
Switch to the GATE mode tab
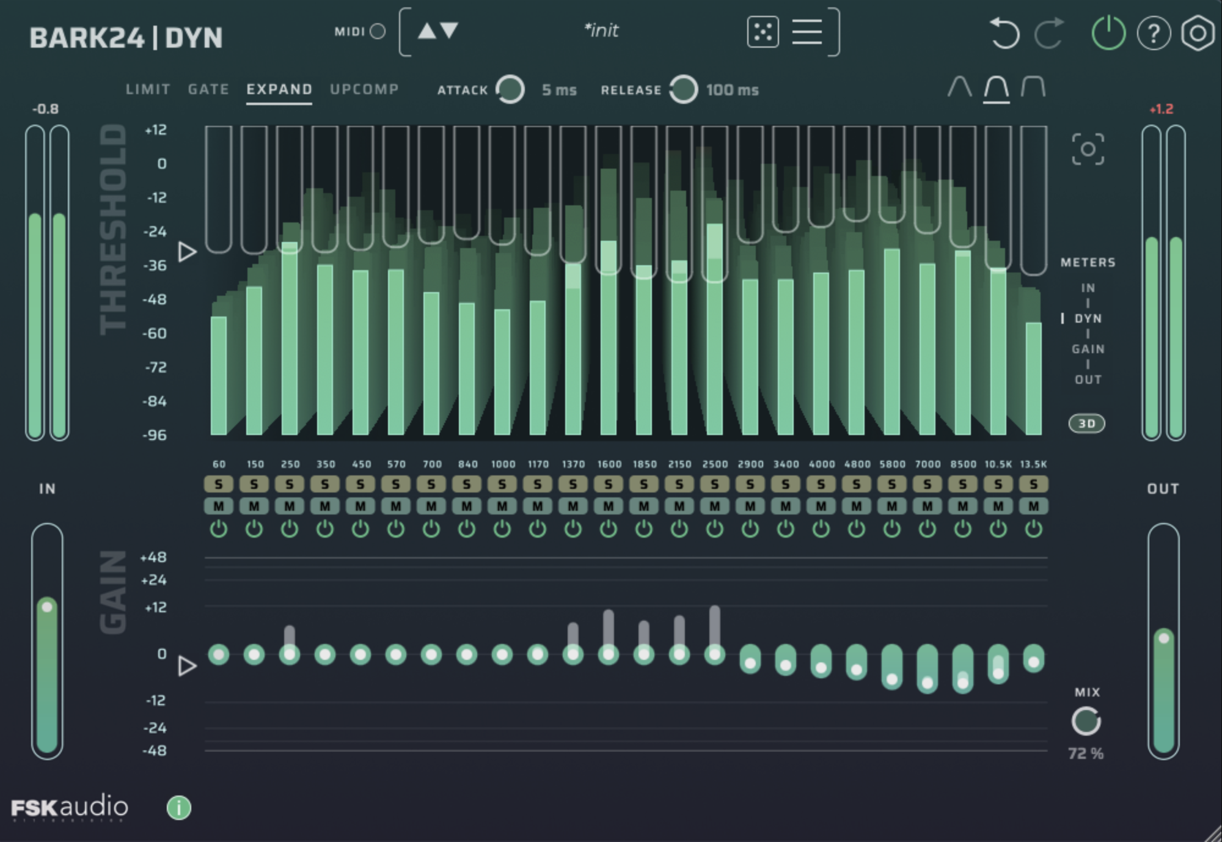pyautogui.click(x=208, y=89)
